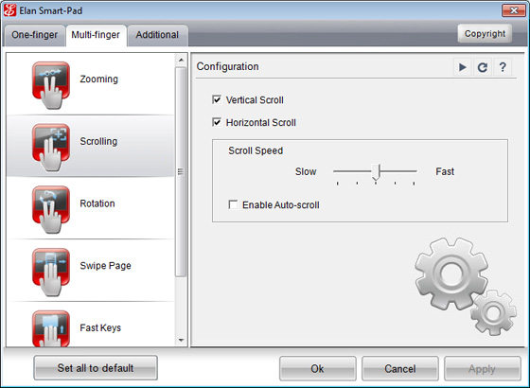Click the gesture list scroll-up arrow
The height and width of the screenshot is (388, 530).
coord(181,60)
